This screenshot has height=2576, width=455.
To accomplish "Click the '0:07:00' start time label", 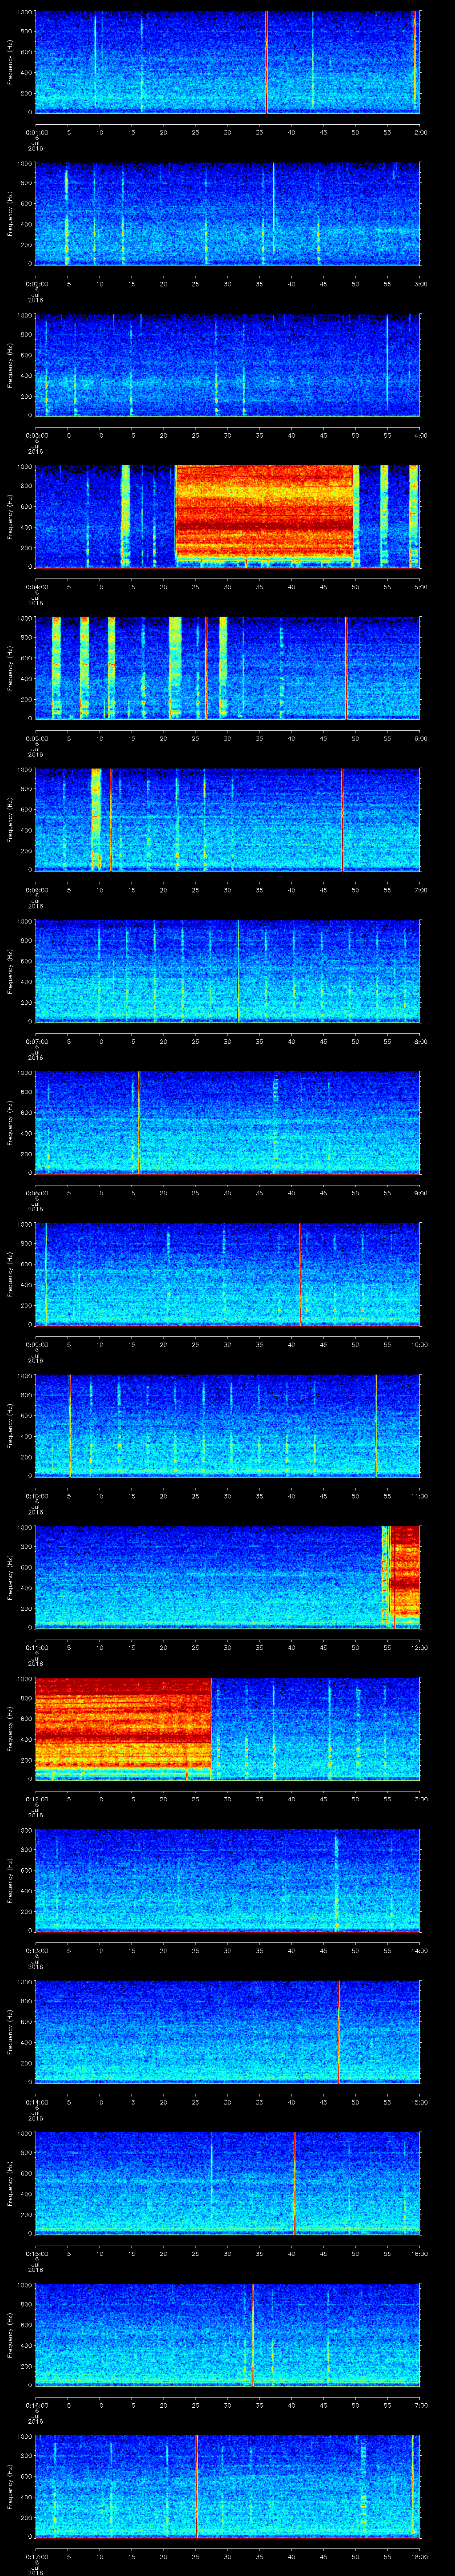I will point(36,1041).
